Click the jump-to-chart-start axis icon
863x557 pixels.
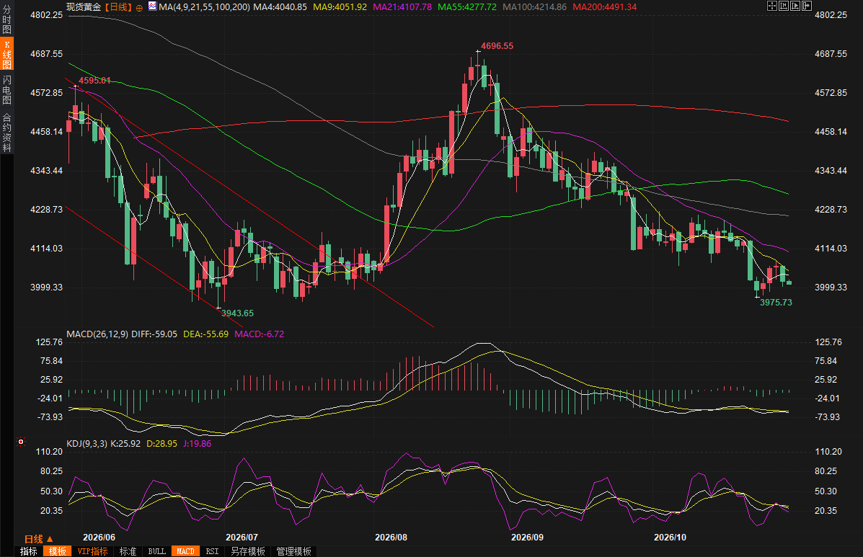click(x=783, y=6)
